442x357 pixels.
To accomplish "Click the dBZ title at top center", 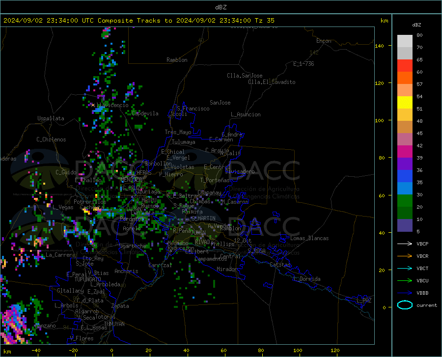I will tap(221, 7).
